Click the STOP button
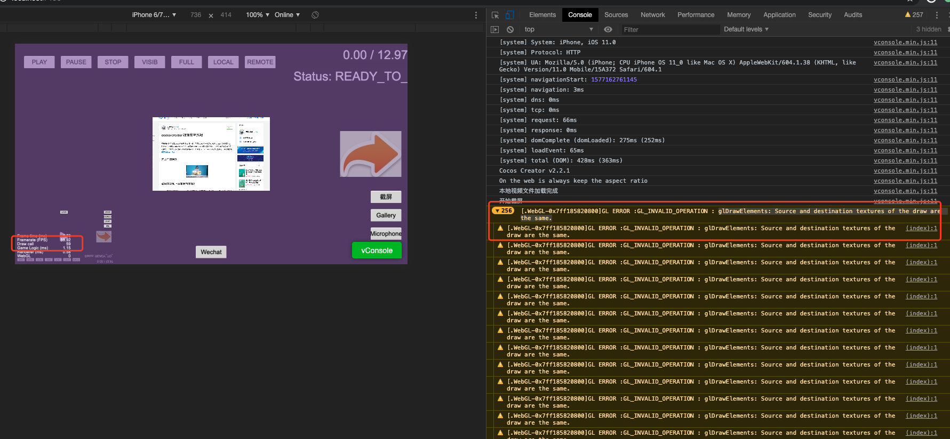The width and height of the screenshot is (950, 439). click(113, 62)
